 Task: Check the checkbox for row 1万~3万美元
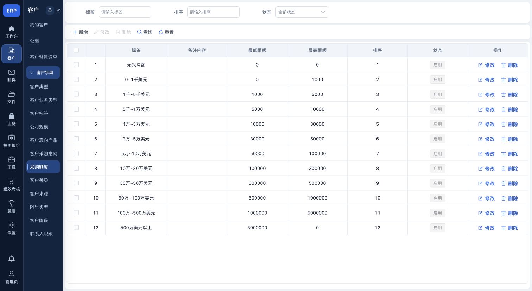click(76, 124)
